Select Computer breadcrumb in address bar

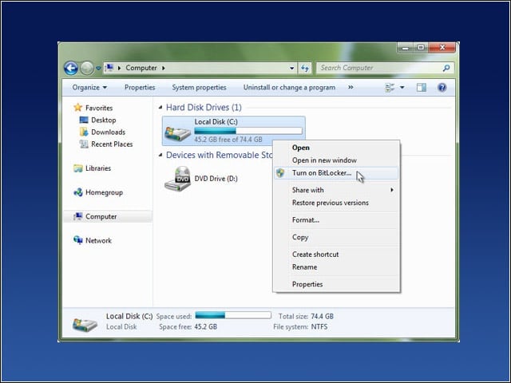click(141, 68)
